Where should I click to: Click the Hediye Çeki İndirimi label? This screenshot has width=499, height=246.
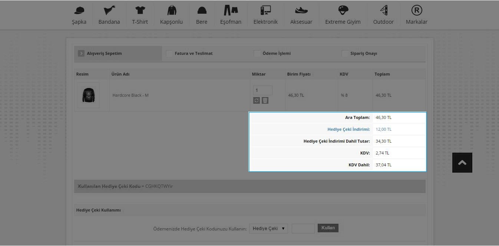[348, 129]
